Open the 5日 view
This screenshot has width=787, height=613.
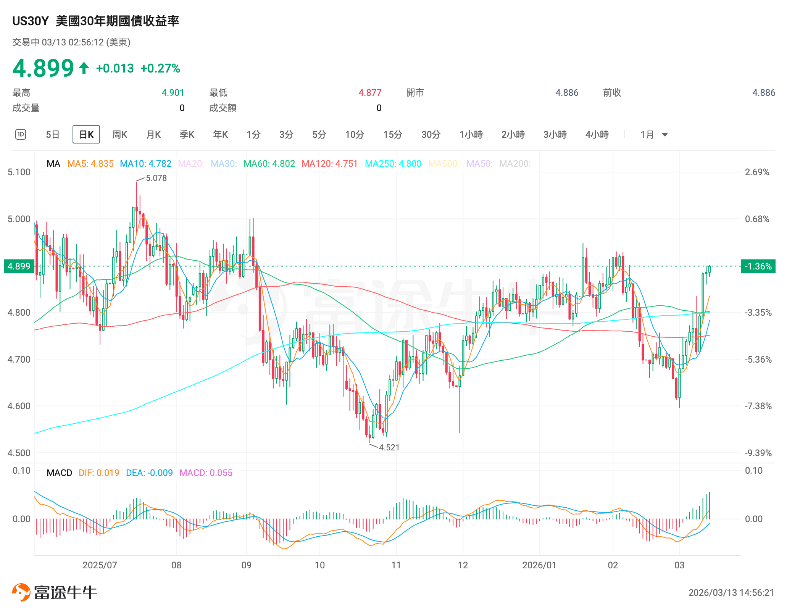[x=53, y=135]
